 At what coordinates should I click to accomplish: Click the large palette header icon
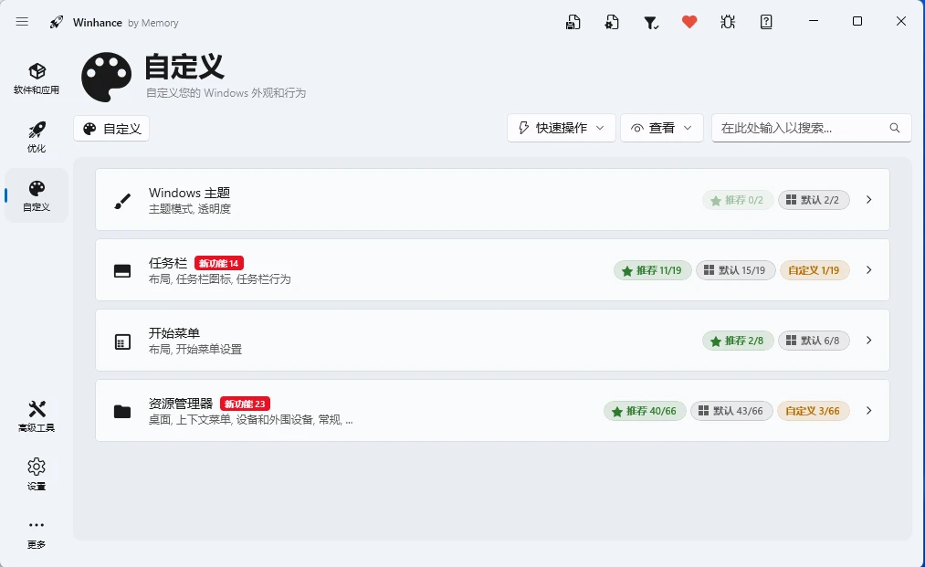click(106, 77)
